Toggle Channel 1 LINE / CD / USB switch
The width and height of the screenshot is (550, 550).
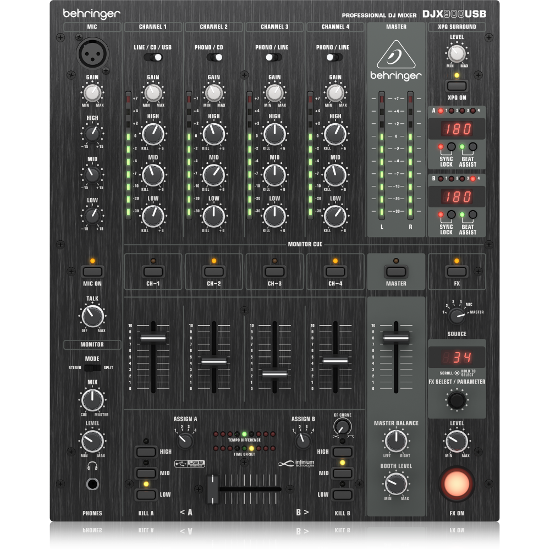click(x=153, y=57)
